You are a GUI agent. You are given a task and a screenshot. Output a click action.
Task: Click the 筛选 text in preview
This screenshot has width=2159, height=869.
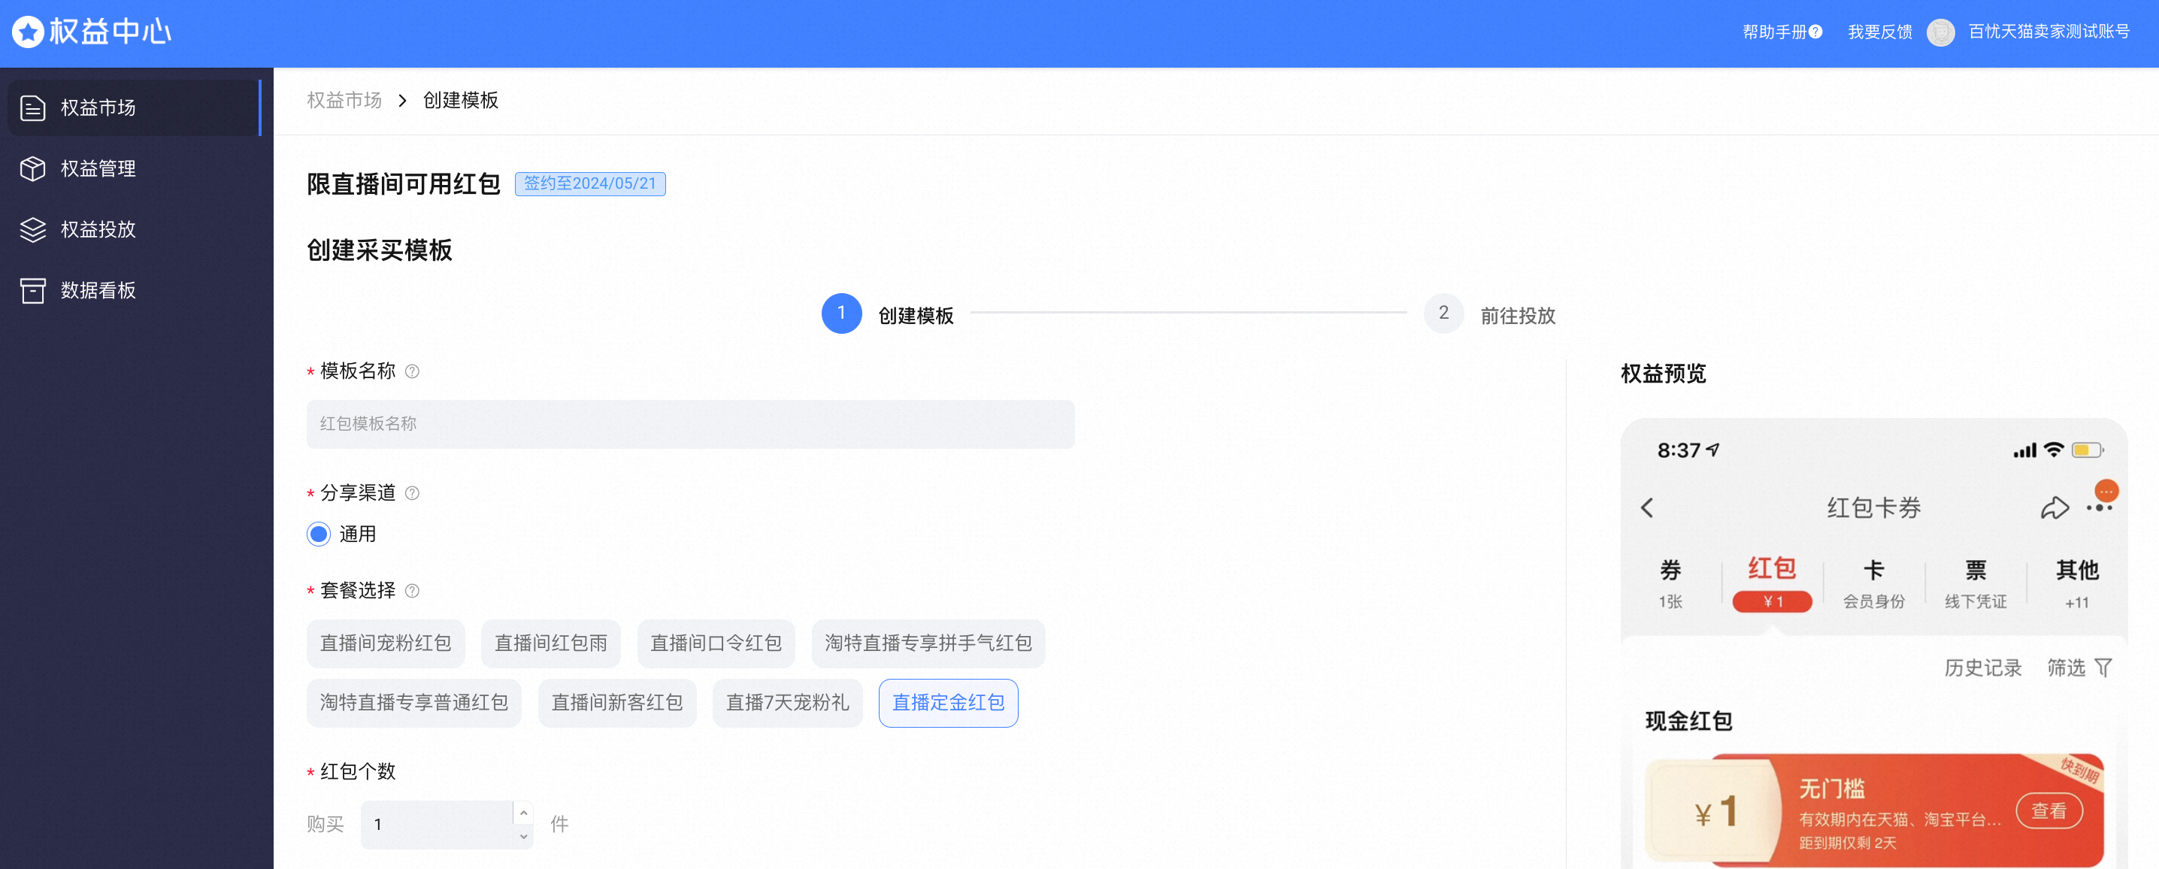2066,668
